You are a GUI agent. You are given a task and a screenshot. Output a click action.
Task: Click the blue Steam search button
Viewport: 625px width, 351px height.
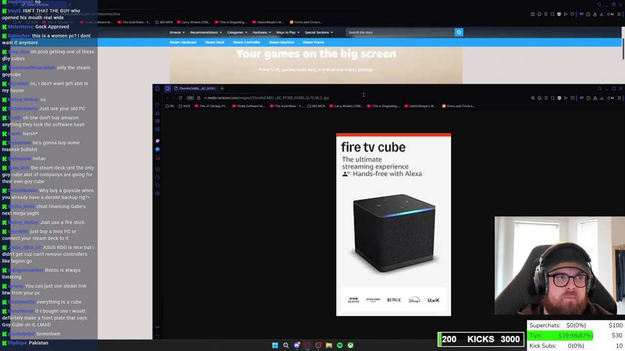tap(459, 32)
